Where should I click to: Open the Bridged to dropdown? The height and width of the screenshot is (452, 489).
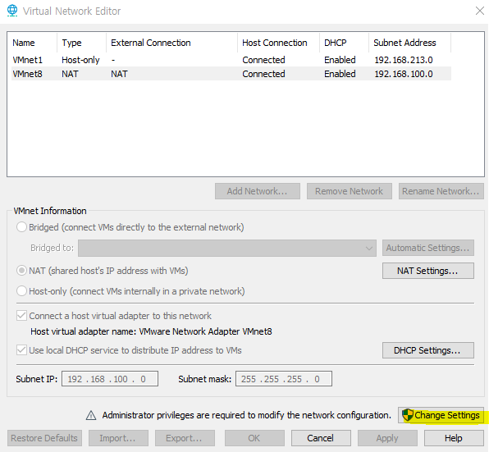[227, 248]
